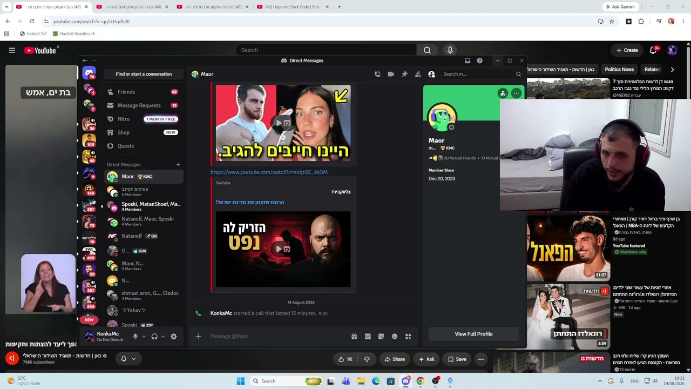Open profile more options (three dots)
This screenshot has width=691, height=389.
516,93
